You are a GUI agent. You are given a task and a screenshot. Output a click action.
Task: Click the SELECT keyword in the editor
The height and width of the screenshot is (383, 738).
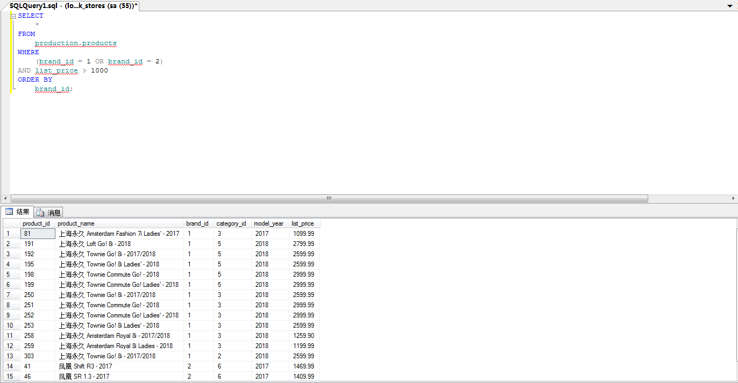(31, 16)
